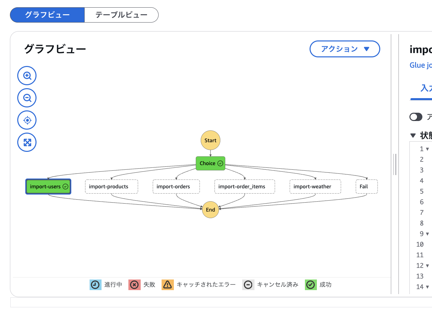Click the 進行中 legend label
The height and width of the screenshot is (309, 432).
pos(113,284)
